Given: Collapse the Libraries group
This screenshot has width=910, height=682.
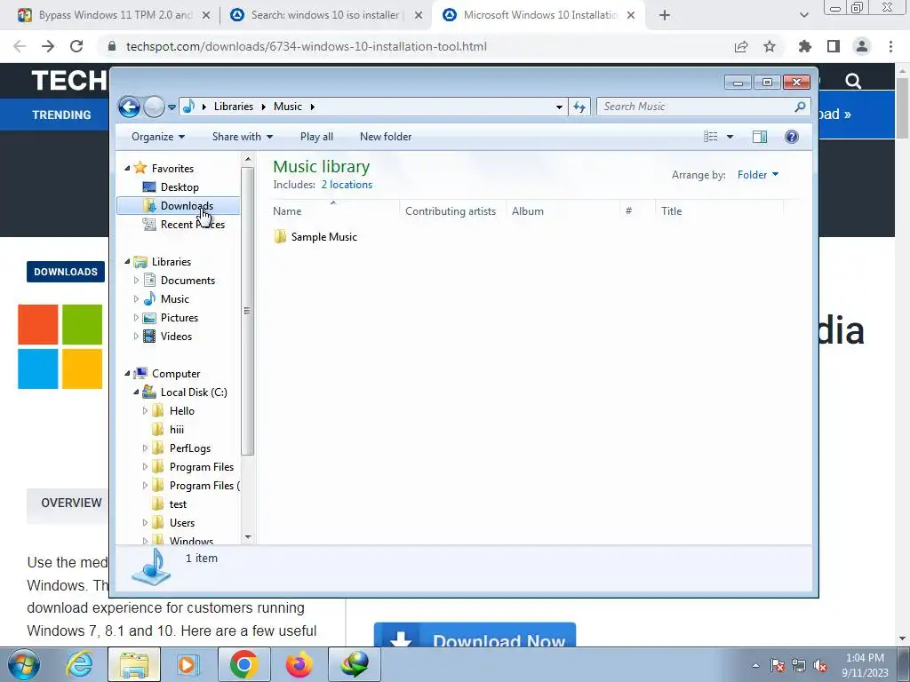Looking at the screenshot, I should pyautogui.click(x=128, y=262).
